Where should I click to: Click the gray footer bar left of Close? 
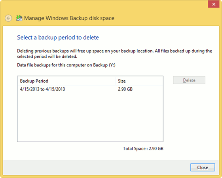point(96,168)
